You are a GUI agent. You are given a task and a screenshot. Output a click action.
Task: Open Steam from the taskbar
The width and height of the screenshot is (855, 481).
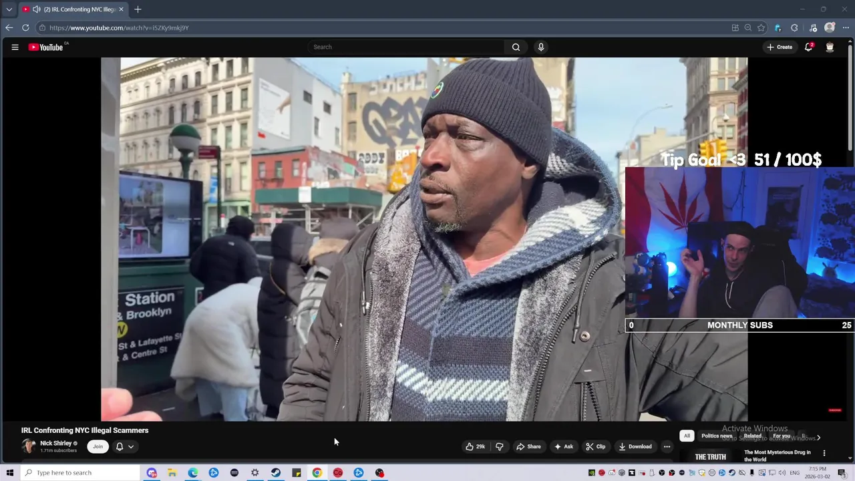point(276,472)
